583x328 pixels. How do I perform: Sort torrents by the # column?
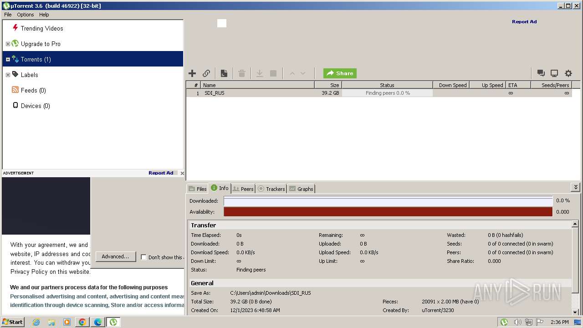(194, 85)
